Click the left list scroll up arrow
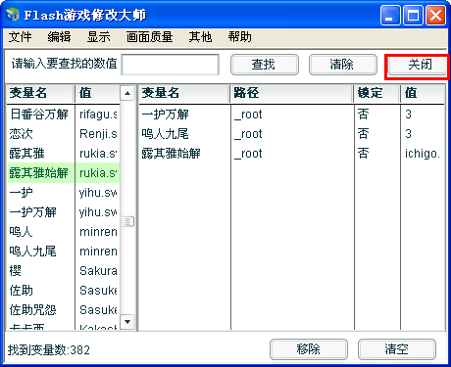The width and height of the screenshot is (451, 367). 127,94
